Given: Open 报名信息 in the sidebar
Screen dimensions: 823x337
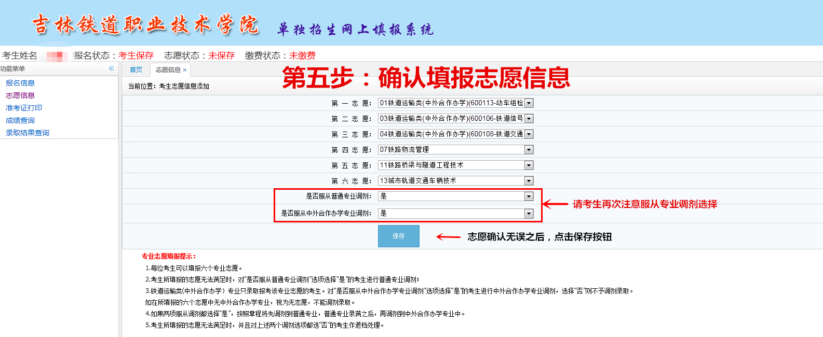Looking at the screenshot, I should click(x=20, y=83).
